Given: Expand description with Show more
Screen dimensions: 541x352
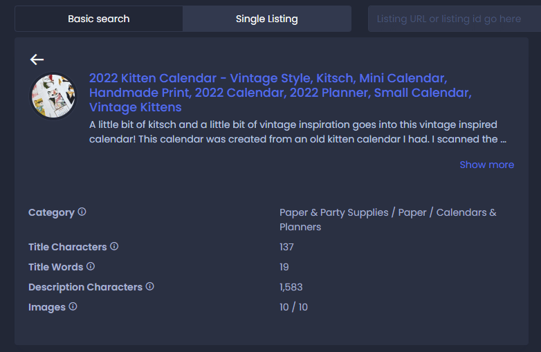Looking at the screenshot, I should tap(487, 165).
